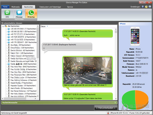Select Frau contact with 2632 Nachrichten
153x115 pixels.
[23, 72]
